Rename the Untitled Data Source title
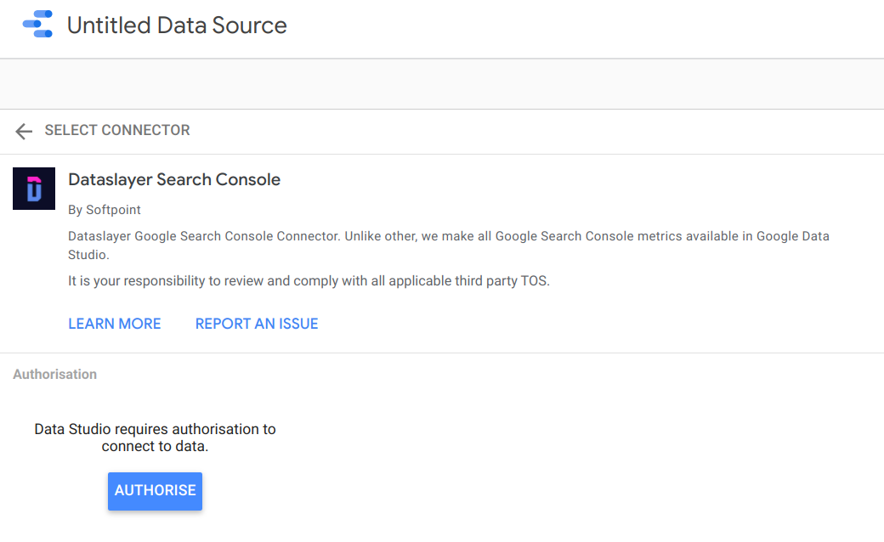The image size is (884, 542). point(177,25)
